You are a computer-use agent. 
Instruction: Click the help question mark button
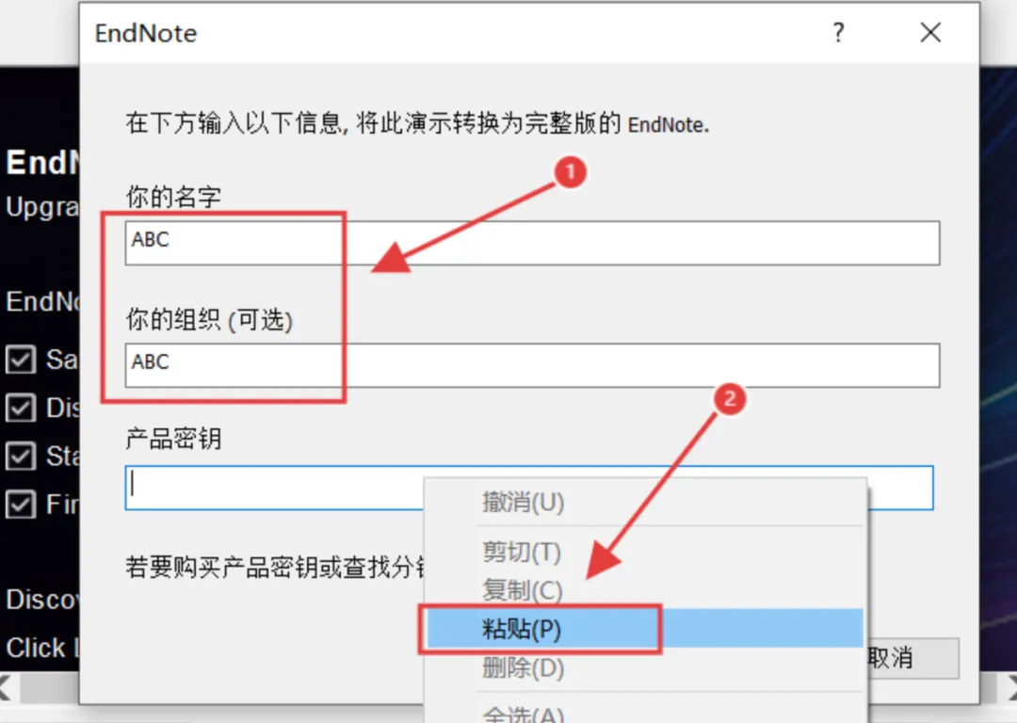point(839,32)
